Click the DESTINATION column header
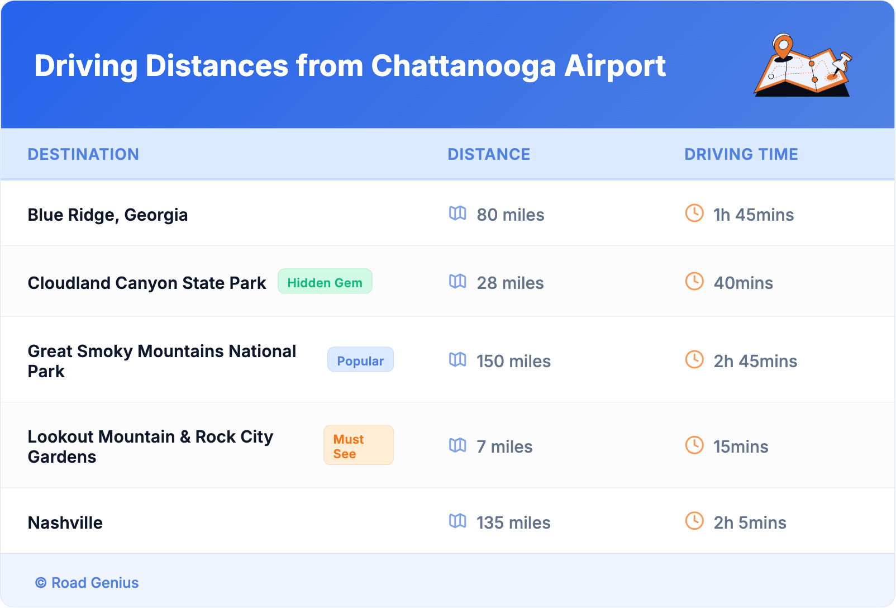This screenshot has width=896, height=608. (83, 154)
